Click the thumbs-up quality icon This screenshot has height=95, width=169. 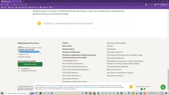[19, 71]
